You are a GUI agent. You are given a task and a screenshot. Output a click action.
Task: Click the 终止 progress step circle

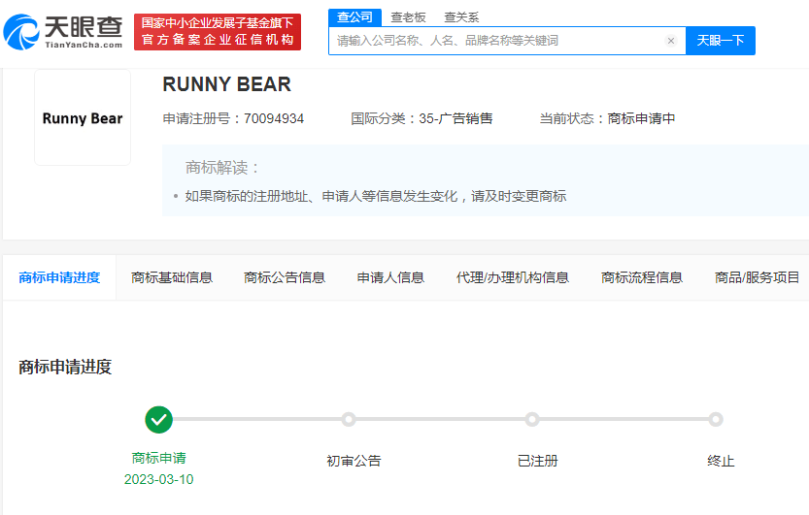(716, 419)
